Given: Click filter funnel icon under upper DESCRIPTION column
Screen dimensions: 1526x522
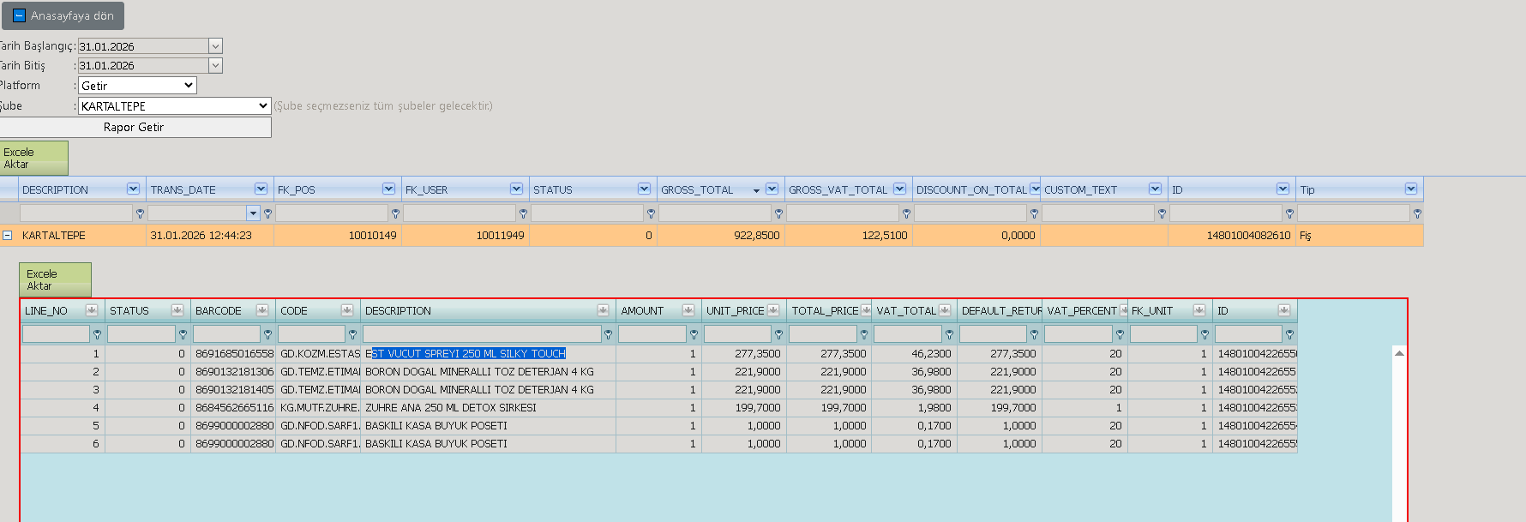Looking at the screenshot, I should click(140, 213).
